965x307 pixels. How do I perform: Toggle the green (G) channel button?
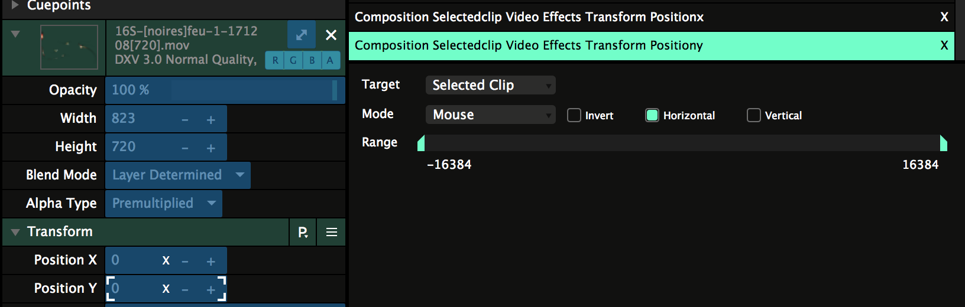point(293,60)
